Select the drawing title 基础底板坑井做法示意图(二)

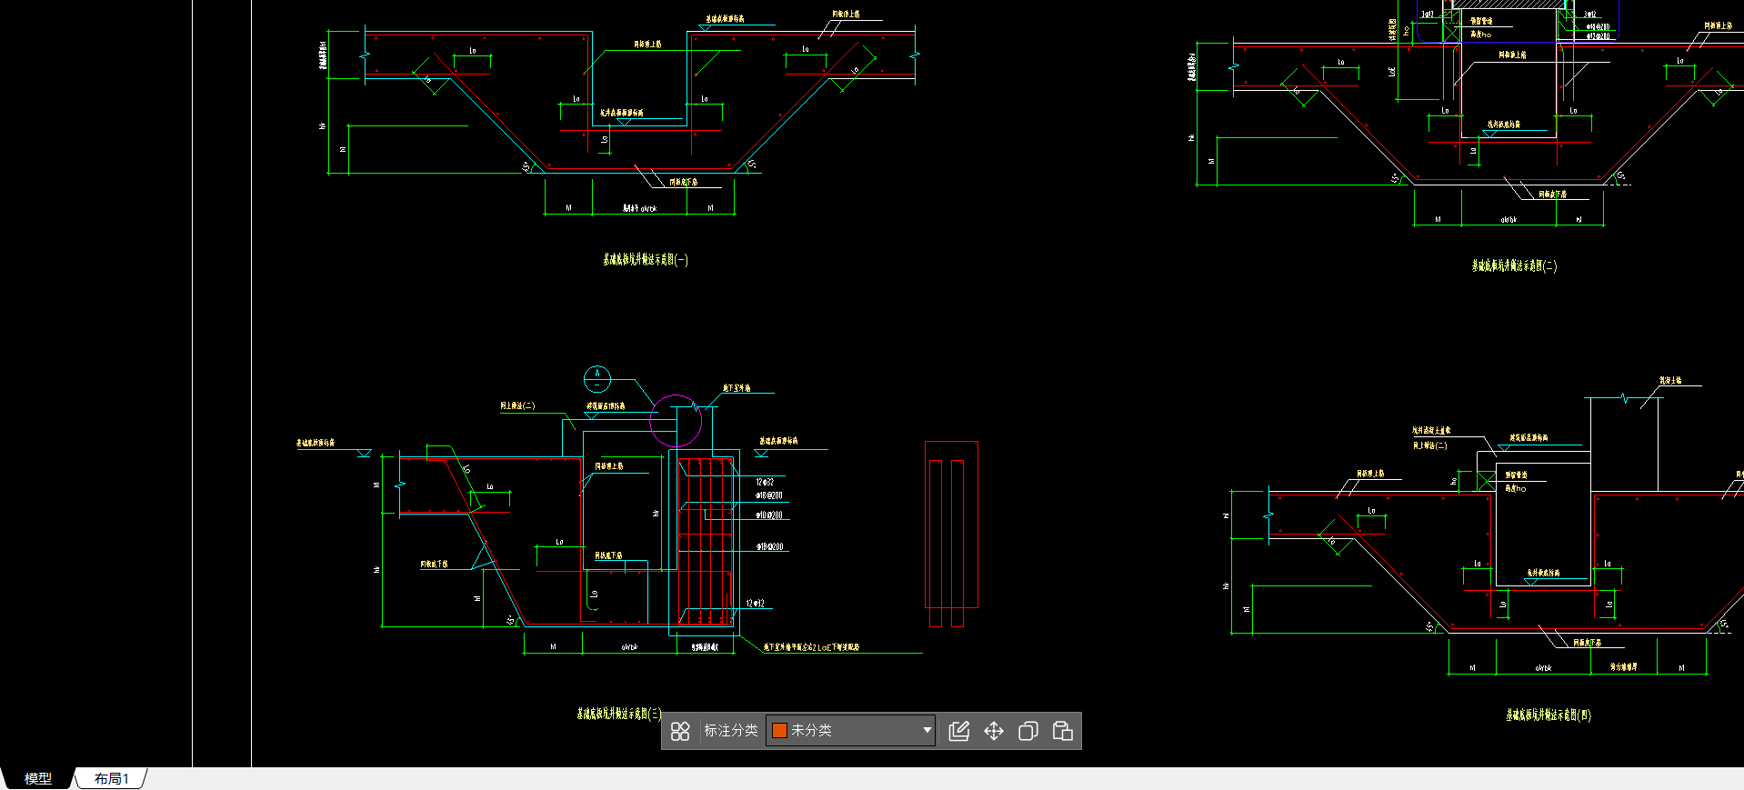[1514, 265]
